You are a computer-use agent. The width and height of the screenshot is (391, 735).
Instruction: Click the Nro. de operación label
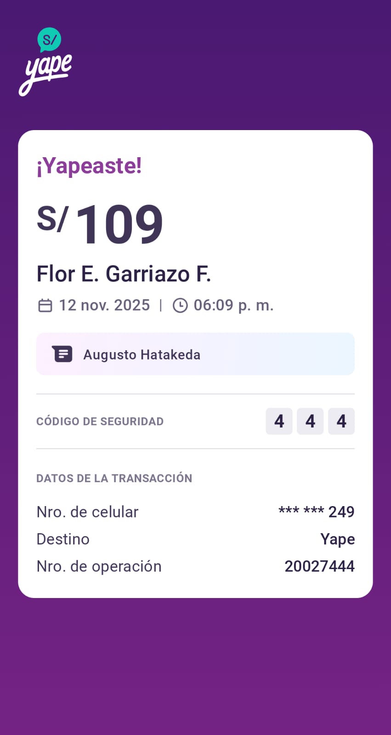pos(99,566)
